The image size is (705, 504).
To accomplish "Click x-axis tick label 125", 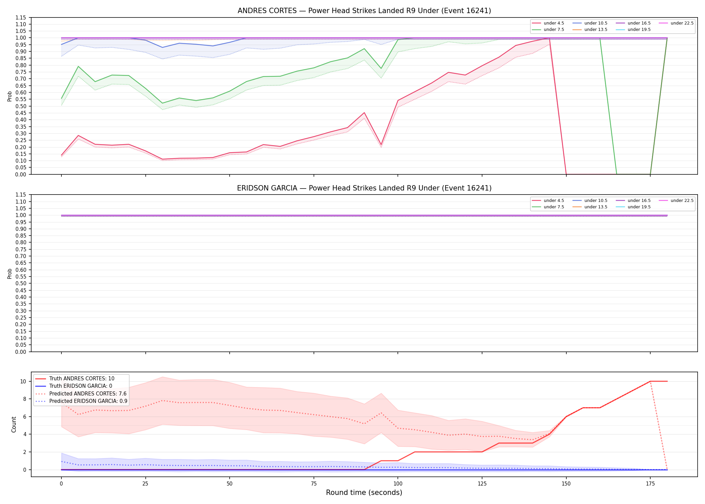I will coord(482,484).
